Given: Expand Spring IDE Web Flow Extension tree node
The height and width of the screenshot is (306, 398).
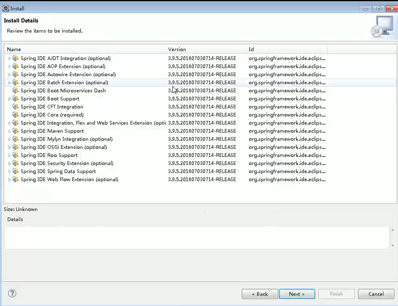Looking at the screenshot, I should coord(9,180).
